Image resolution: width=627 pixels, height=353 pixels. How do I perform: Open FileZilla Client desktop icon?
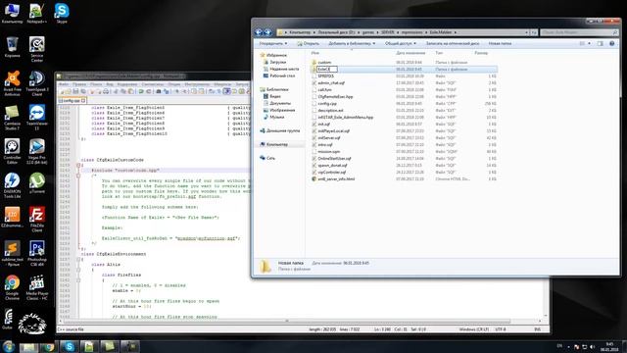[37, 219]
